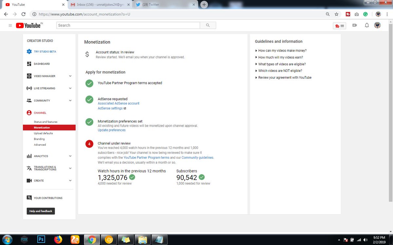This screenshot has height=245, width=393.
Task: Click the AdSense settings external link icon
Action: [x=125, y=108]
